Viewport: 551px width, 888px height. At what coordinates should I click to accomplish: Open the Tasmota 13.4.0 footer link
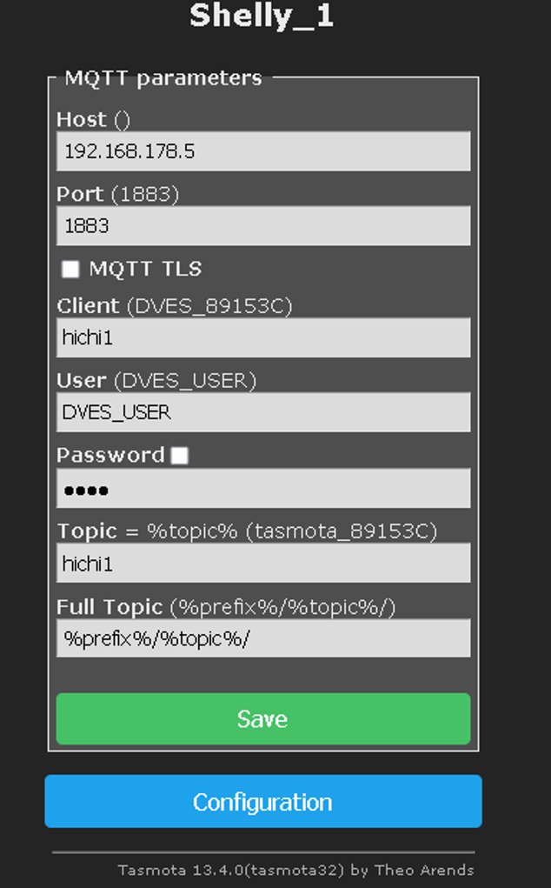[x=295, y=870]
